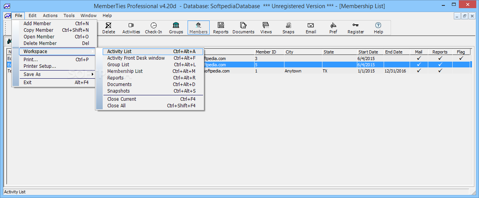Image resolution: width=479 pixels, height=198 pixels.
Task: Select Activity List in Workspace submenu
Action: (x=153, y=51)
